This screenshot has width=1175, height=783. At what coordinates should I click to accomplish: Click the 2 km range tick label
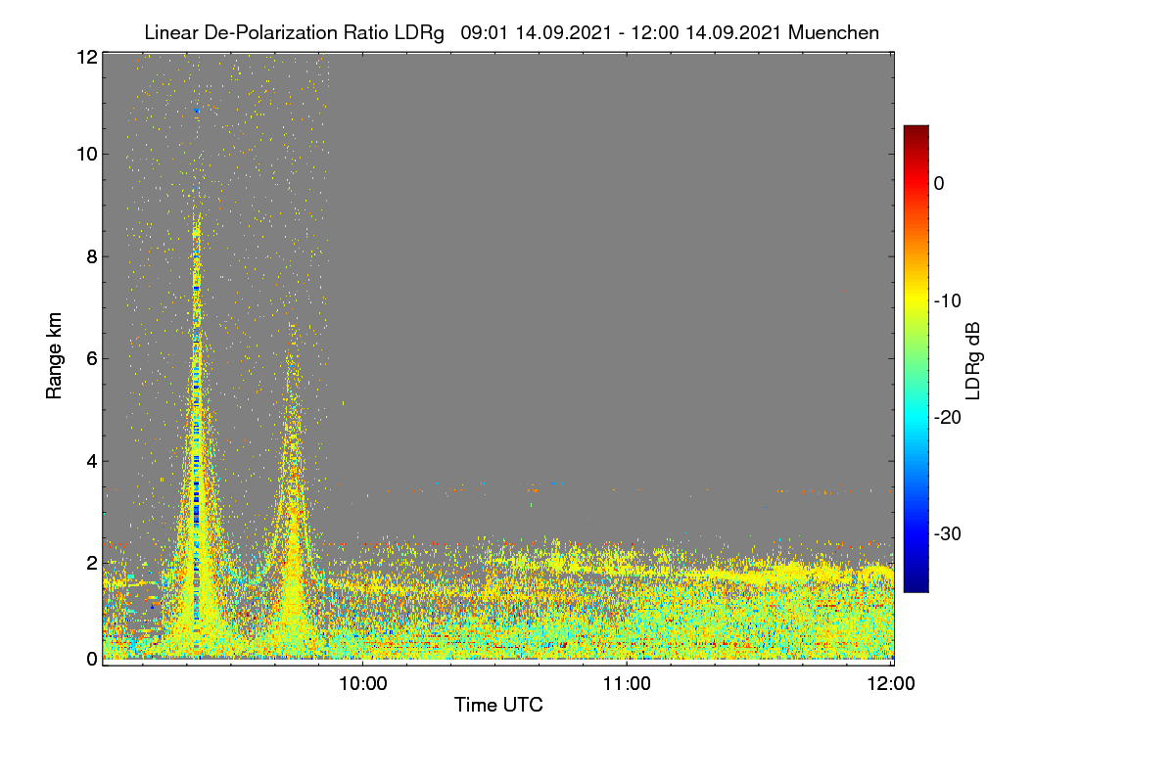click(91, 563)
